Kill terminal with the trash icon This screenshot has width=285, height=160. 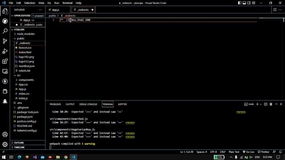pos(271,104)
